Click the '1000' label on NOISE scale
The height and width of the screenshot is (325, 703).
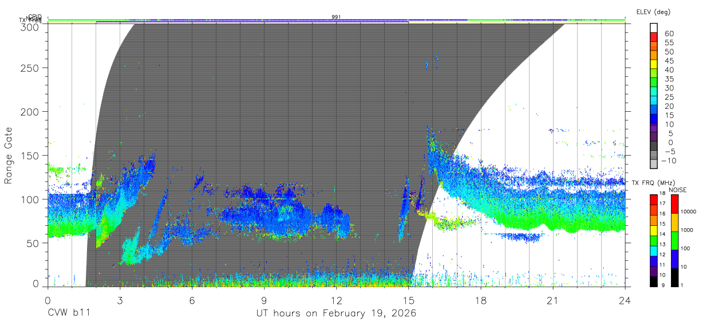688,231
